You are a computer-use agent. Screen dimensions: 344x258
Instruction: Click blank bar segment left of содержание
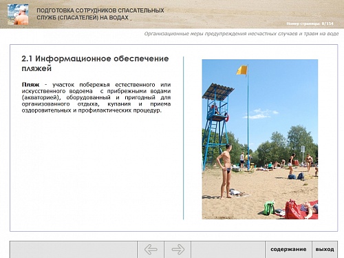click(x=228, y=250)
